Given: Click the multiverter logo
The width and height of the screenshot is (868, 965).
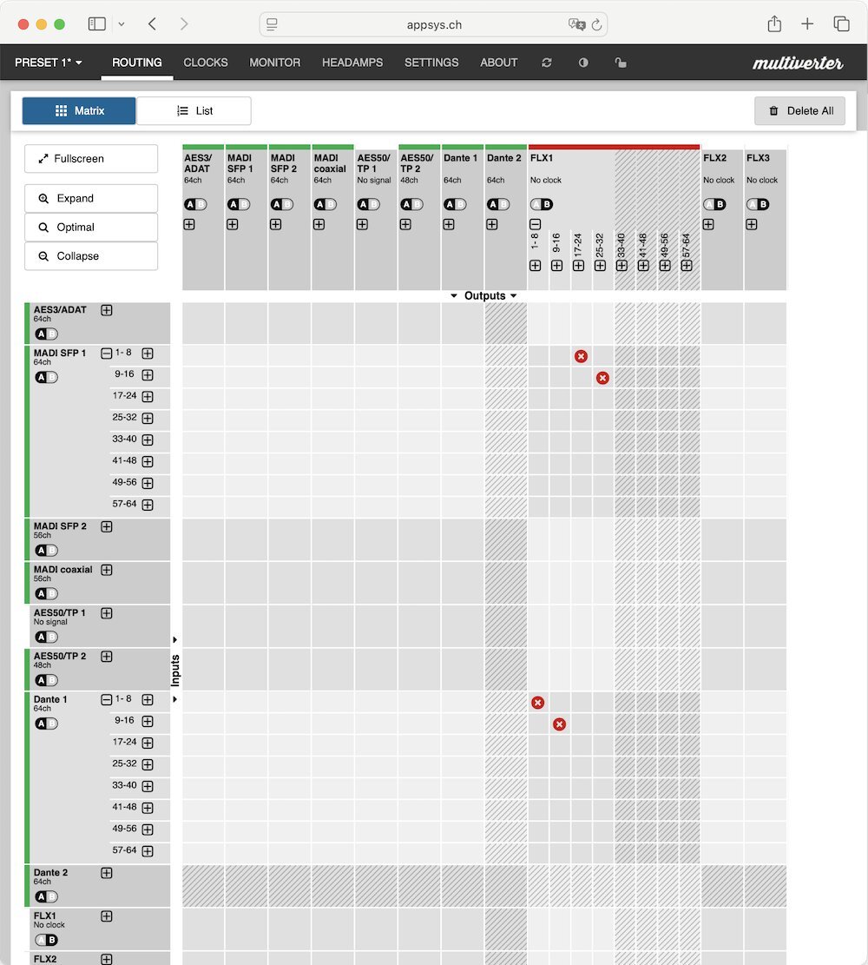Looking at the screenshot, I should pyautogui.click(x=798, y=63).
